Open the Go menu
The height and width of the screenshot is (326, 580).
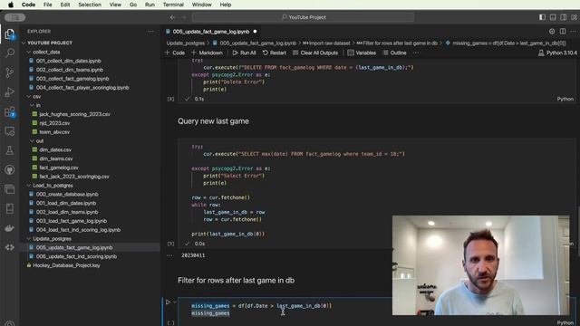[x=133, y=5]
